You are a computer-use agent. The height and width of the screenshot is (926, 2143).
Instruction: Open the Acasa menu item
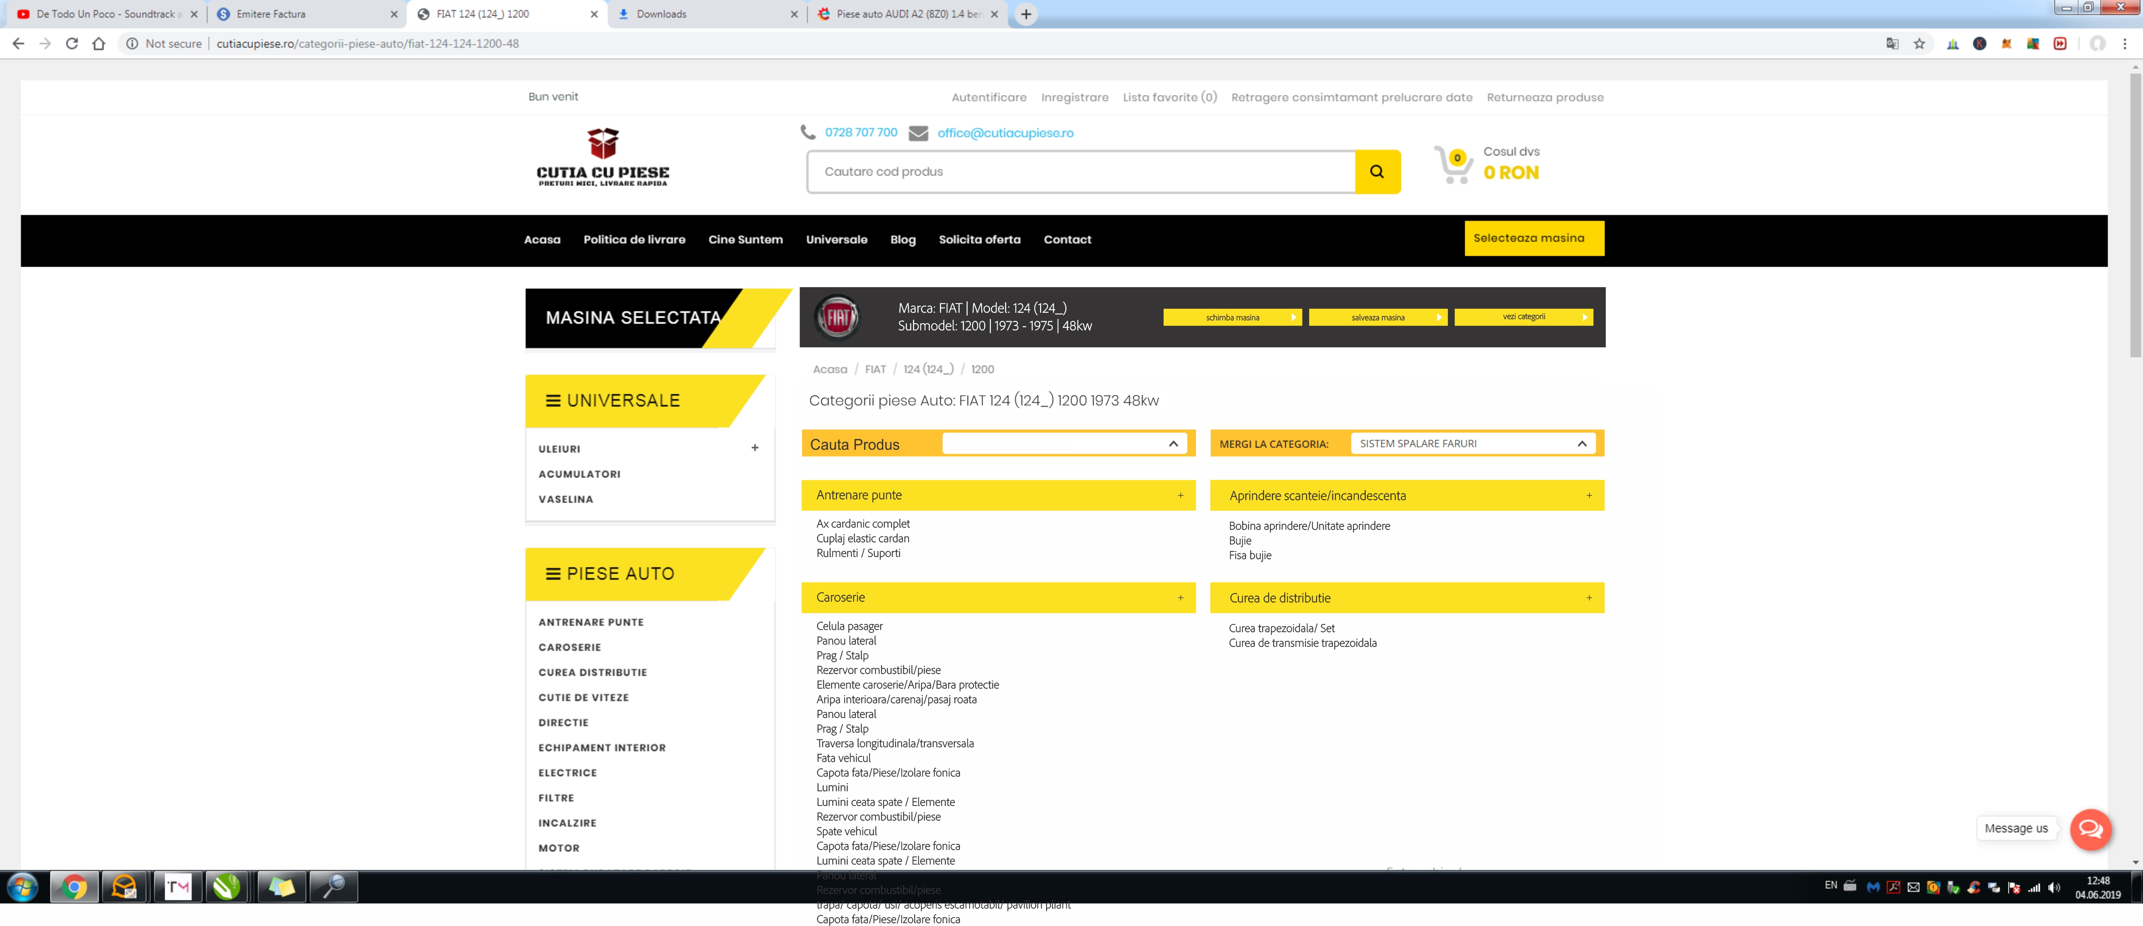tap(542, 239)
